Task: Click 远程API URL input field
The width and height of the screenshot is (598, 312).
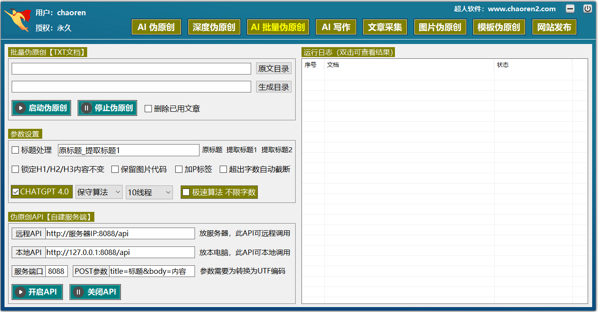Action: (x=120, y=233)
